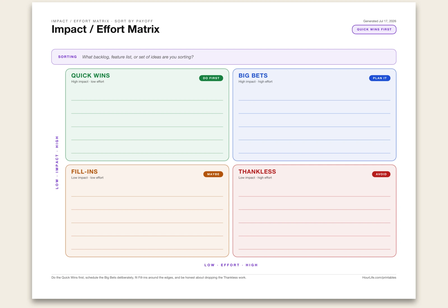
Task: Click the LOW · EFFORT · HIGH axis label
Action: pos(231,265)
